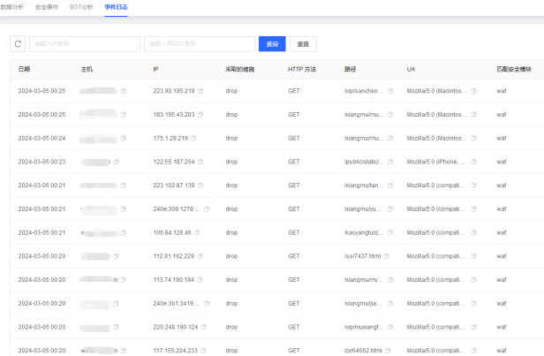Copy IP address 220.248.190.124

tap(204, 327)
